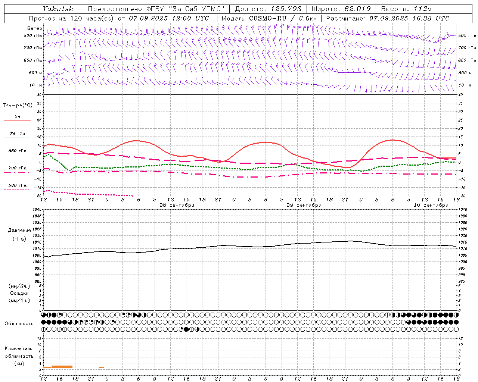Select the text Предоставлено ФГБУ "ЗапСиб УГМС"
This screenshot has height=382, width=478.
click(156, 9)
